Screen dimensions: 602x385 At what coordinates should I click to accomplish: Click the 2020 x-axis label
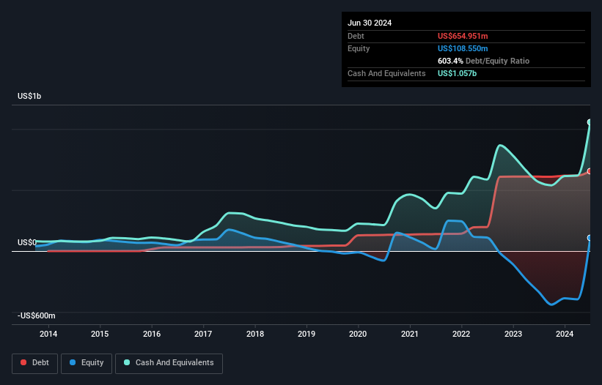click(x=358, y=334)
